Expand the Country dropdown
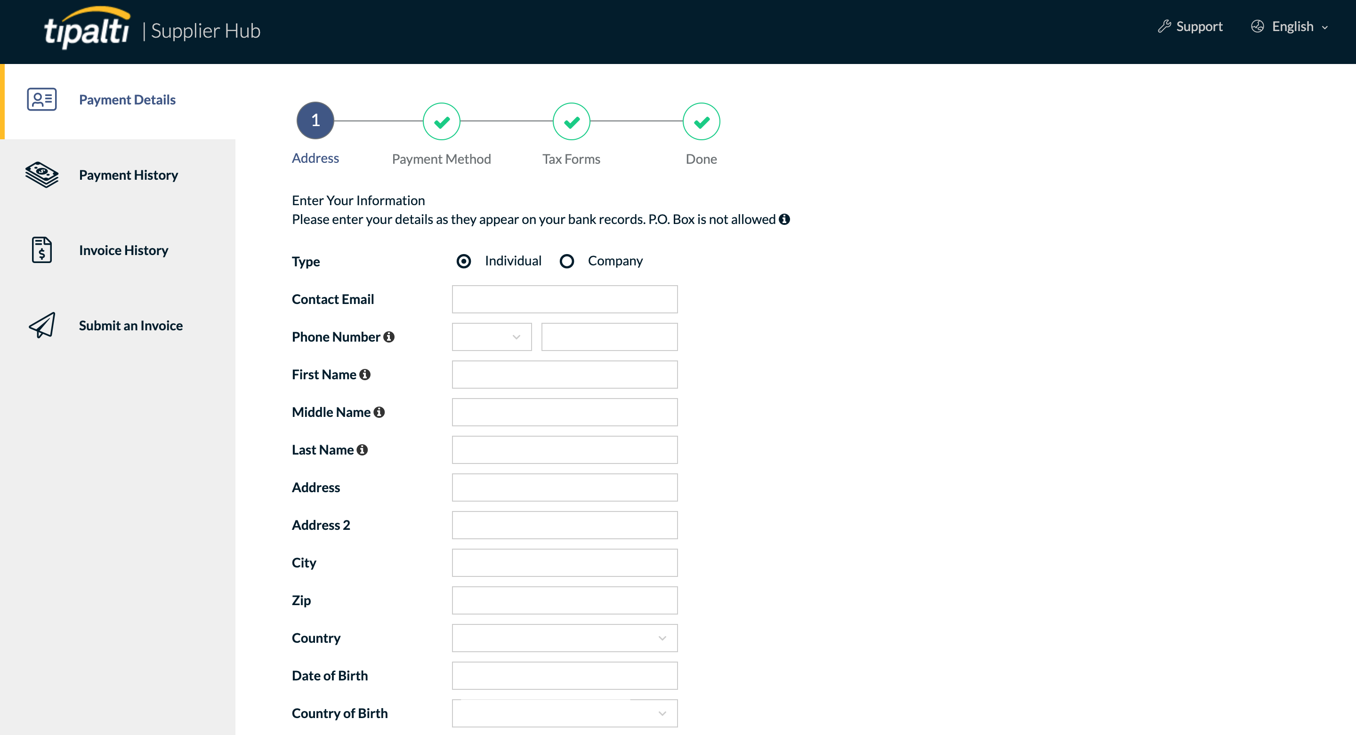 click(x=565, y=638)
